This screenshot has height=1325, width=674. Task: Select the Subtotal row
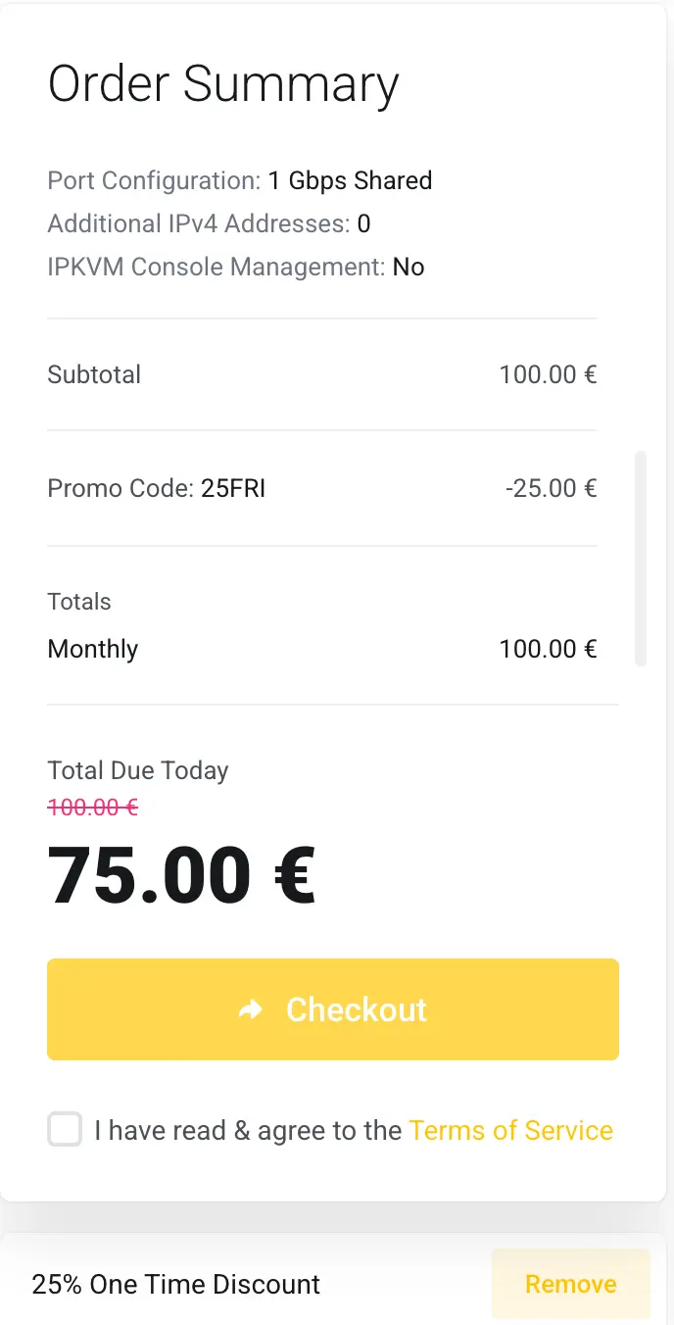(x=94, y=374)
